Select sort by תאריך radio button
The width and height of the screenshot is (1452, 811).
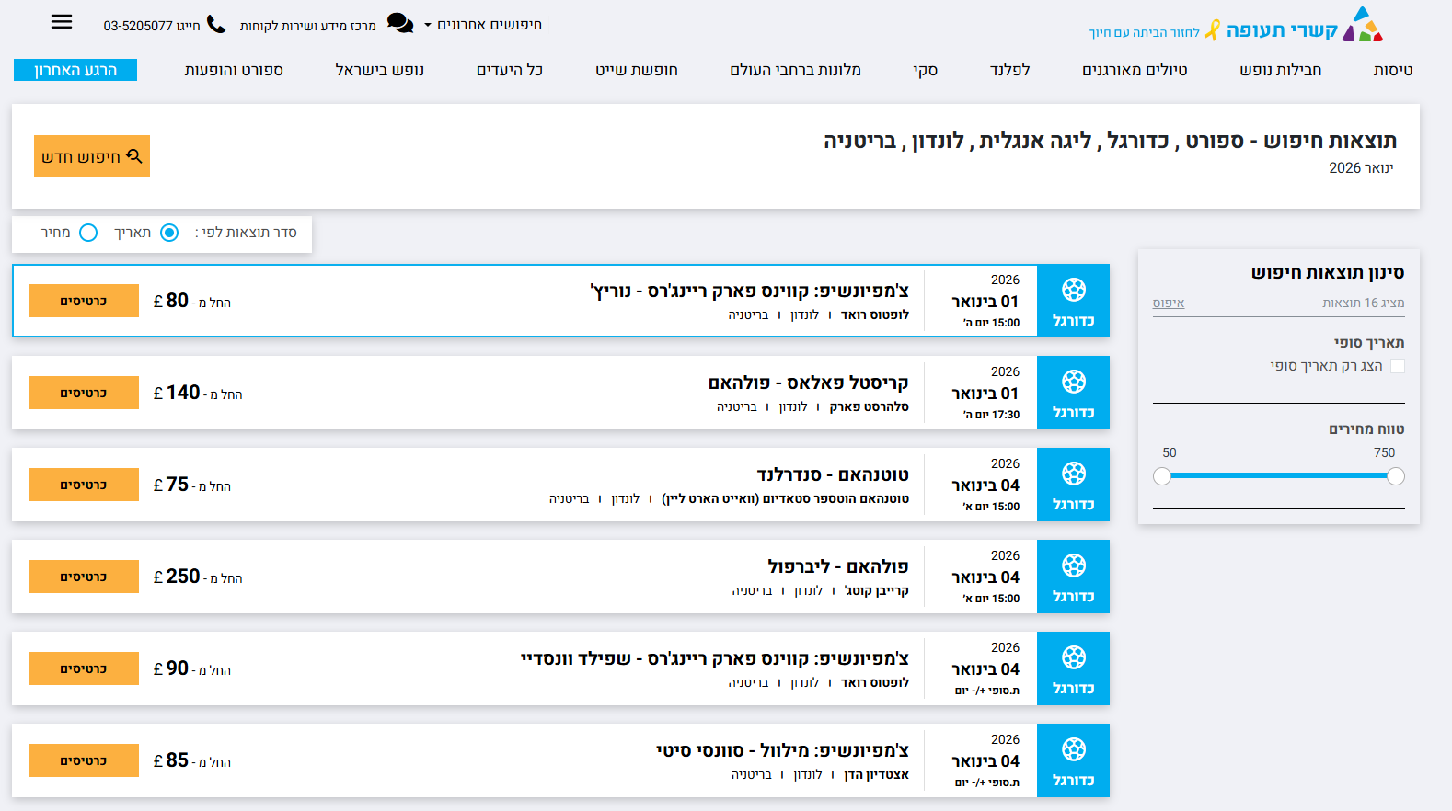169,233
